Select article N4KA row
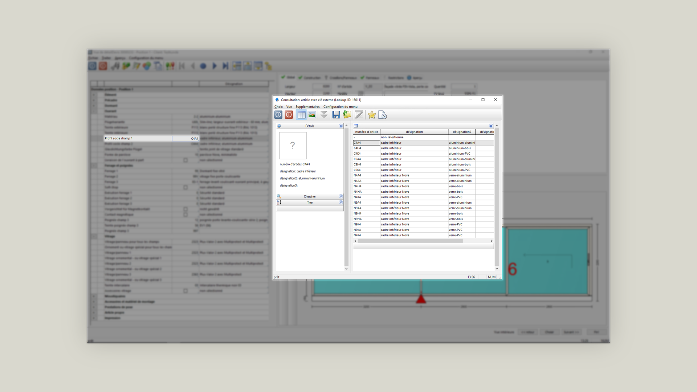This screenshot has height=392, width=697. [423, 197]
